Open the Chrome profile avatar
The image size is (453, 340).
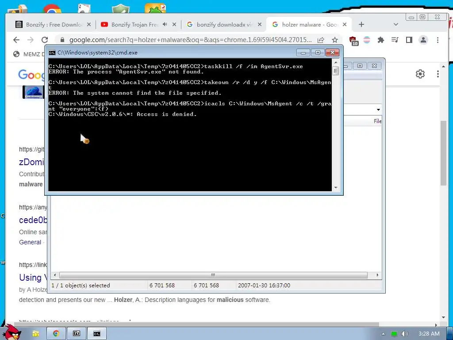(423, 40)
